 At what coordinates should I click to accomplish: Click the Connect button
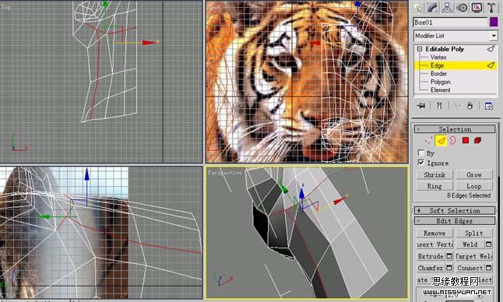[470, 268]
